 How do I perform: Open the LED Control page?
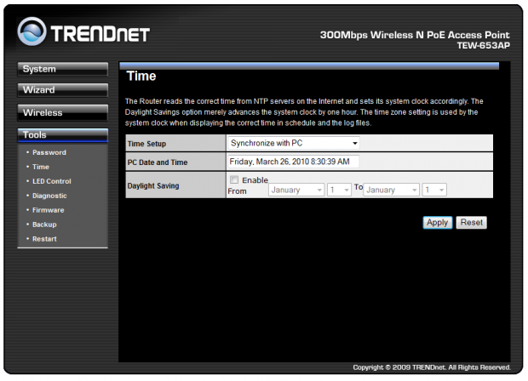pyautogui.click(x=52, y=181)
